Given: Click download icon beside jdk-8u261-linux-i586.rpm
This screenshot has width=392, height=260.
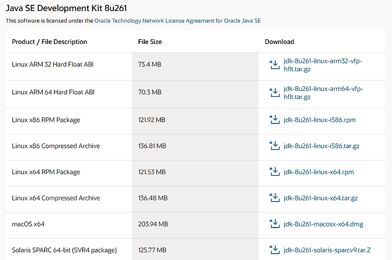Looking at the screenshot, I should click(x=274, y=119).
